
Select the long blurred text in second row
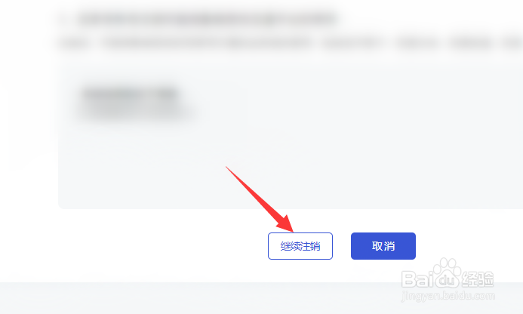click(x=207, y=43)
